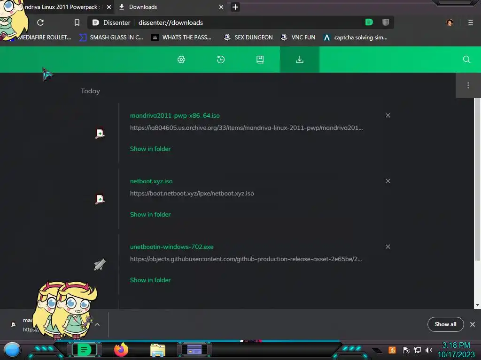Open volume speaker tray icon
The height and width of the screenshot is (360, 481).
coord(428,350)
